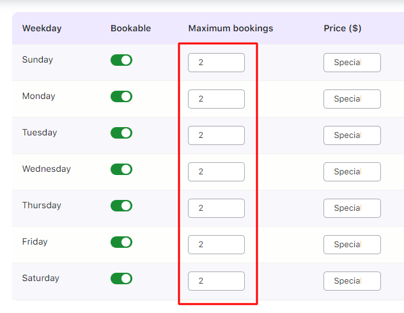This screenshot has width=404, height=313.
Task: Select Saturday special price input
Action: point(352,281)
